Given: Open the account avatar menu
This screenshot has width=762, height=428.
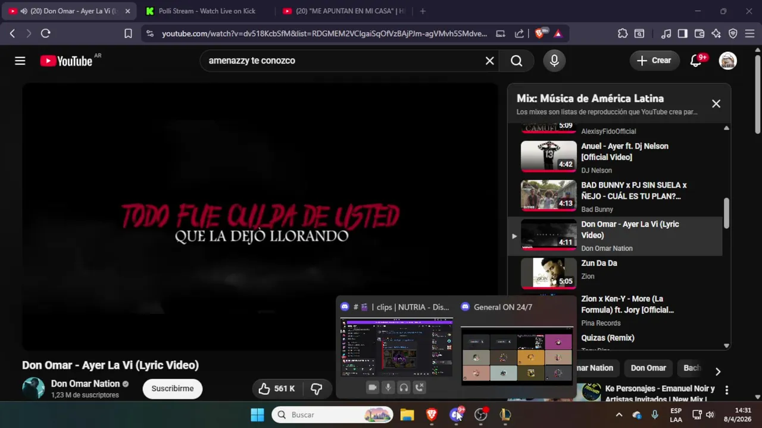Looking at the screenshot, I should [x=727, y=61].
